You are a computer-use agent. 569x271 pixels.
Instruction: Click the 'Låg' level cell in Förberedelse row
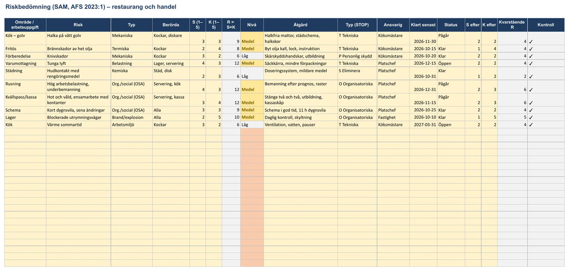252,56
